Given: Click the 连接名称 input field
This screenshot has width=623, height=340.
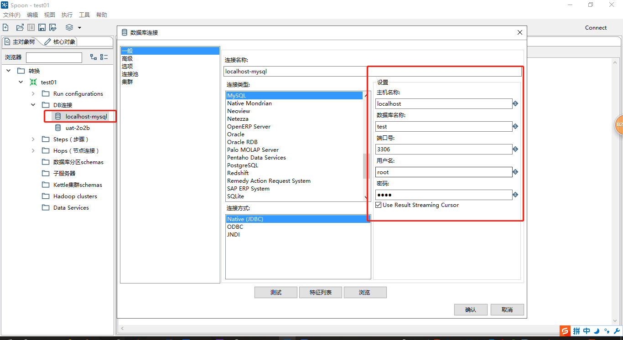Looking at the screenshot, I should [x=373, y=72].
